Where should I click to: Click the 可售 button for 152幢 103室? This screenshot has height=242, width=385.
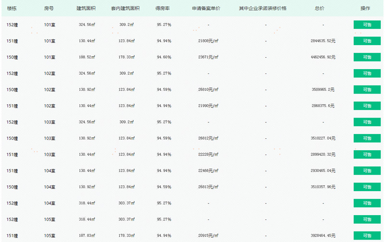click(x=367, y=122)
